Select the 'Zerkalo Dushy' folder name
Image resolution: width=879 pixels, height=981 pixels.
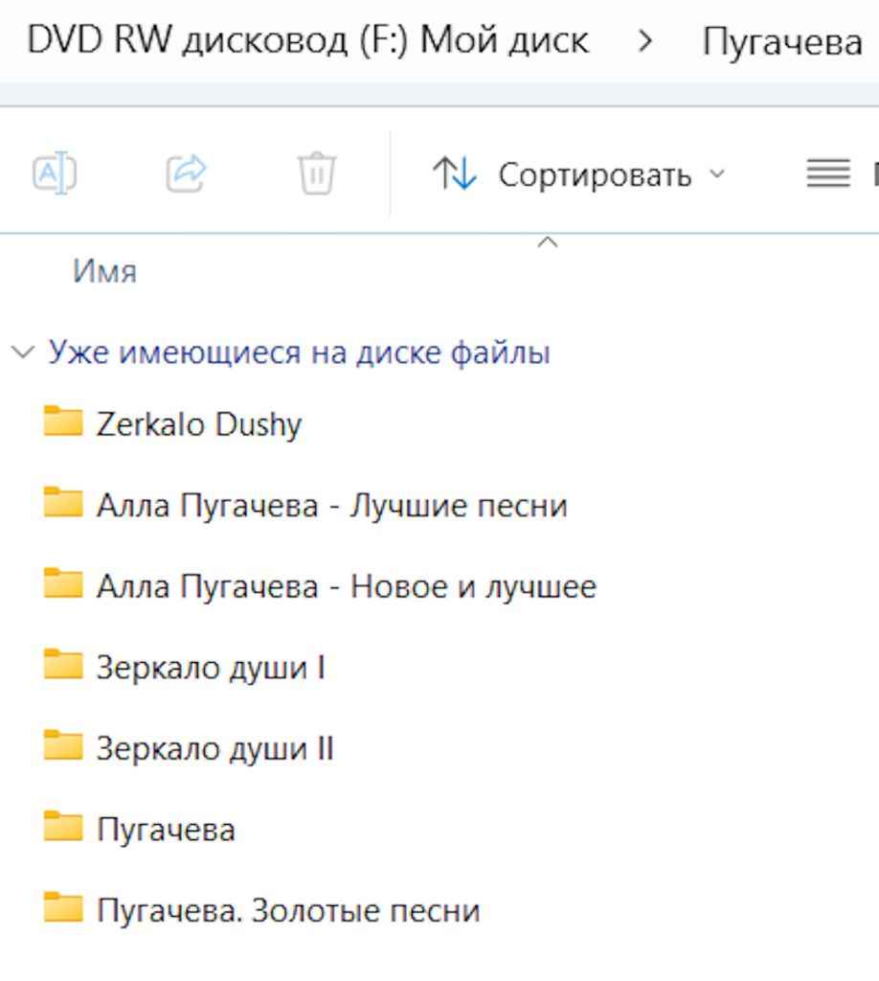click(x=199, y=424)
